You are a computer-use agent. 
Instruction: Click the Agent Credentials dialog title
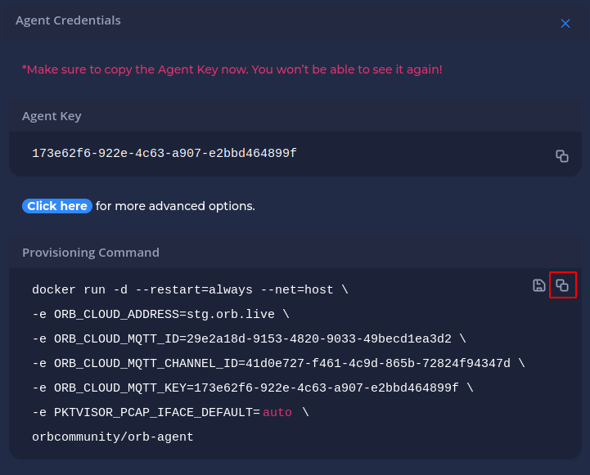68,20
